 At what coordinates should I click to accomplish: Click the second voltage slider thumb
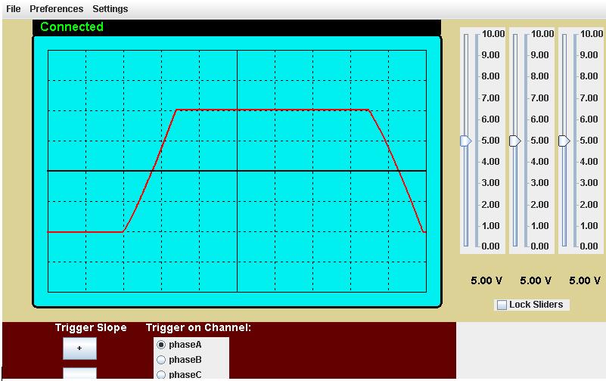514,141
